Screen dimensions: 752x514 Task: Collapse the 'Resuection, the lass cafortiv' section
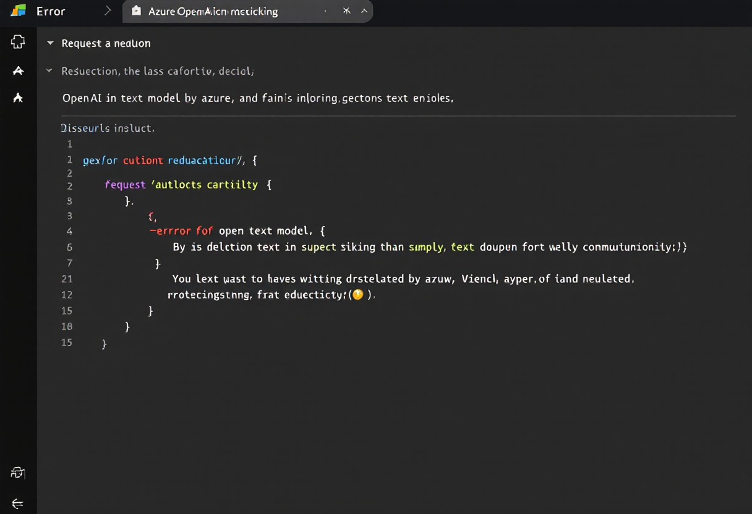coord(49,71)
